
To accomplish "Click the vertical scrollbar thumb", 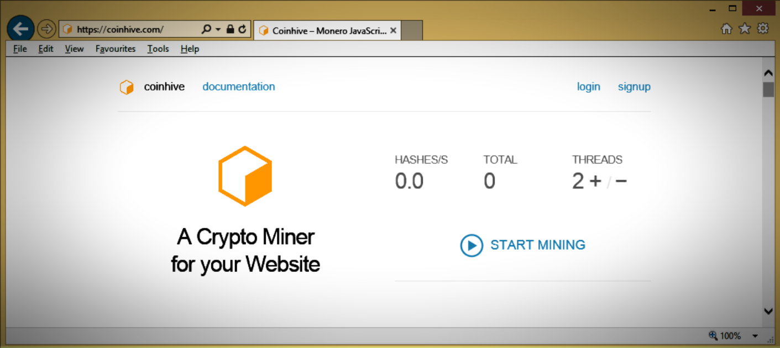I will click(768, 89).
